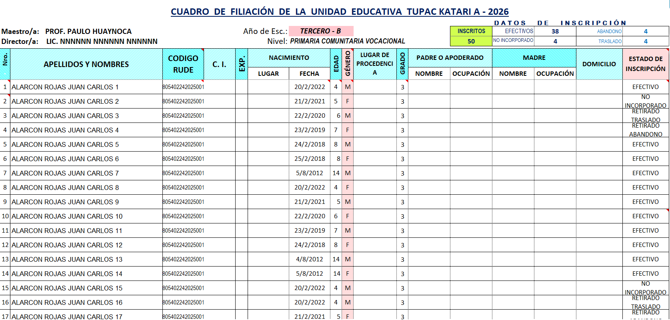Click the 'DOMICILIO' column header
This screenshot has height=320, width=670.
(599, 64)
